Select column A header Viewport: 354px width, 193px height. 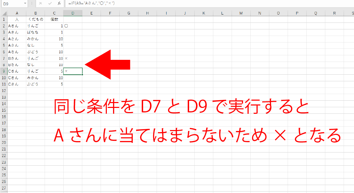(17, 13)
